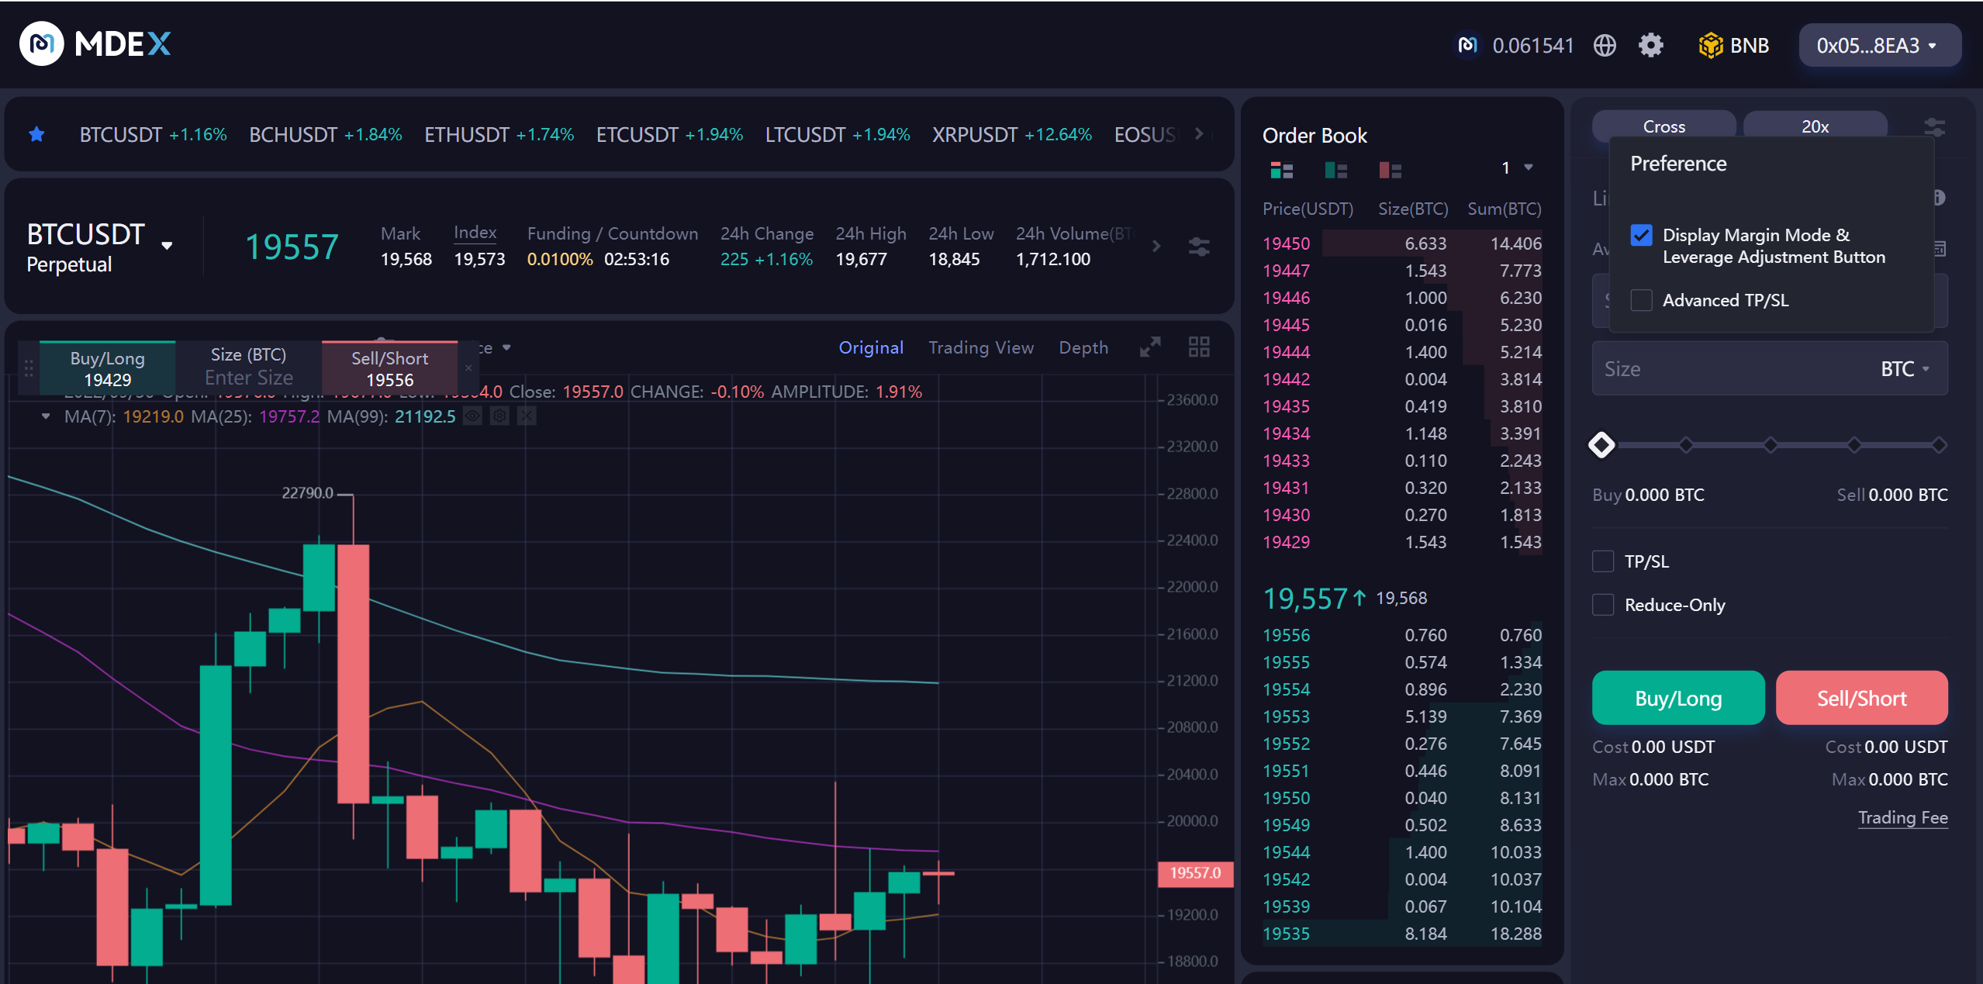Expand chart to fullscreen
Image resolution: width=1983 pixels, height=984 pixels.
pyautogui.click(x=1150, y=347)
